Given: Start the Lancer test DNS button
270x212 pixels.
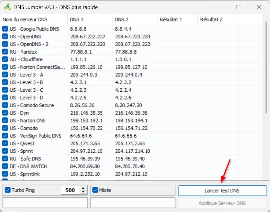Looking at the screenshot, I should pos(222,190).
